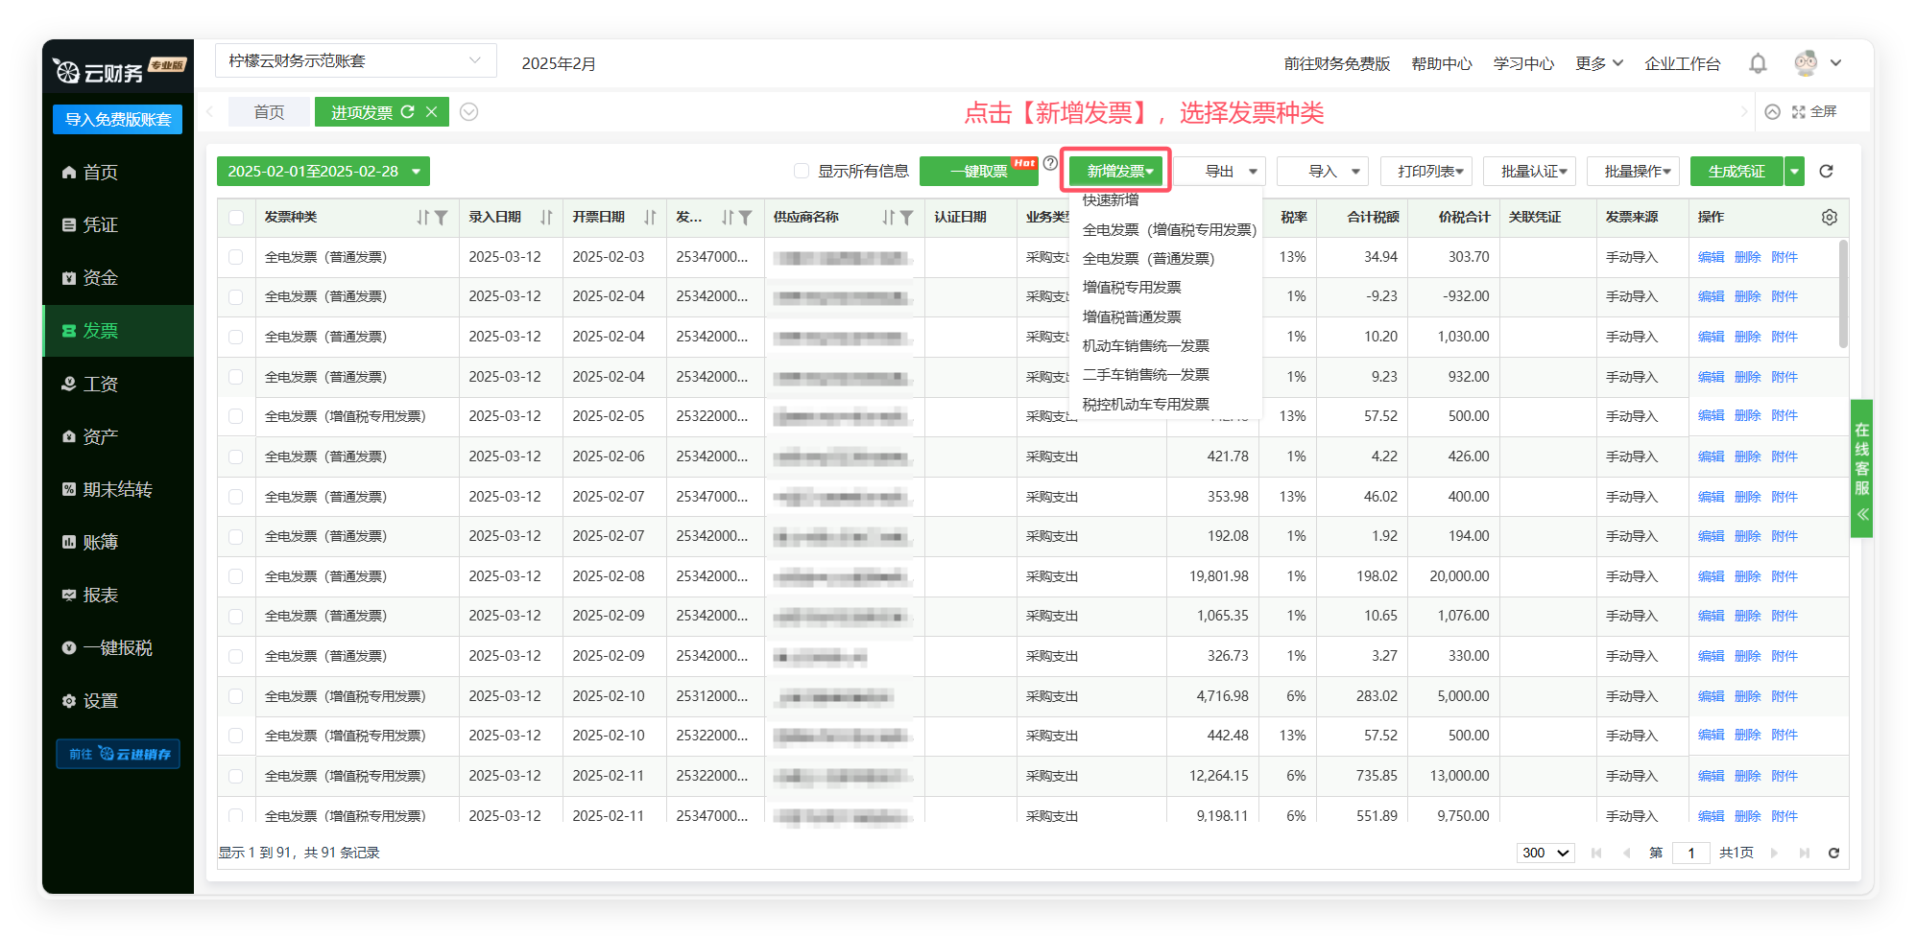Check the first invoice row checkbox
The image size is (1916, 936).
(x=236, y=257)
